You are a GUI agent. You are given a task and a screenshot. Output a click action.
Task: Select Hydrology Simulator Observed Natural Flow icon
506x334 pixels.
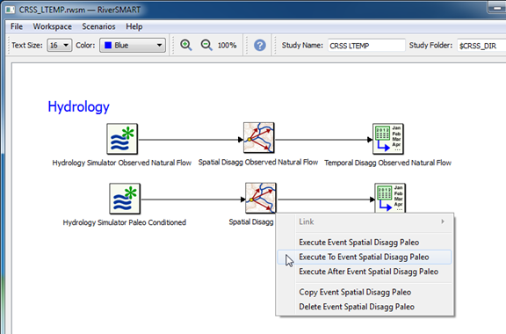click(122, 139)
